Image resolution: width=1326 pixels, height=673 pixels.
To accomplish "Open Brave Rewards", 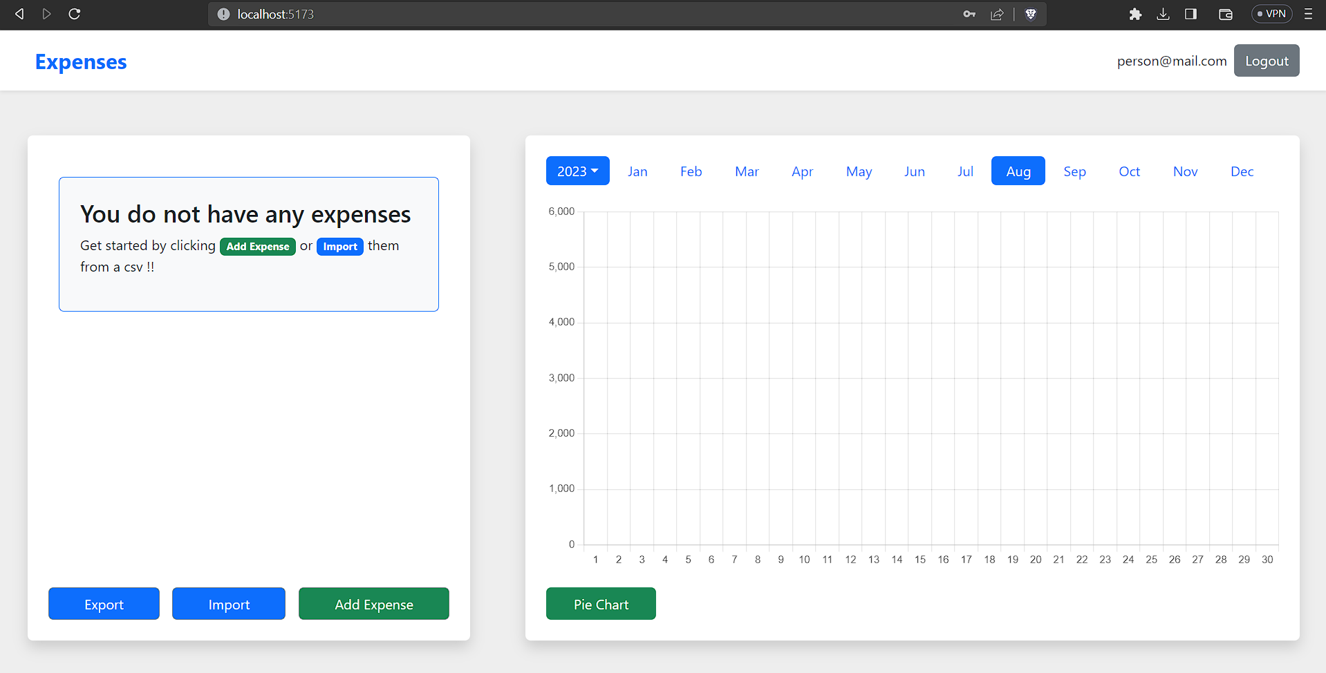I will click(1030, 14).
